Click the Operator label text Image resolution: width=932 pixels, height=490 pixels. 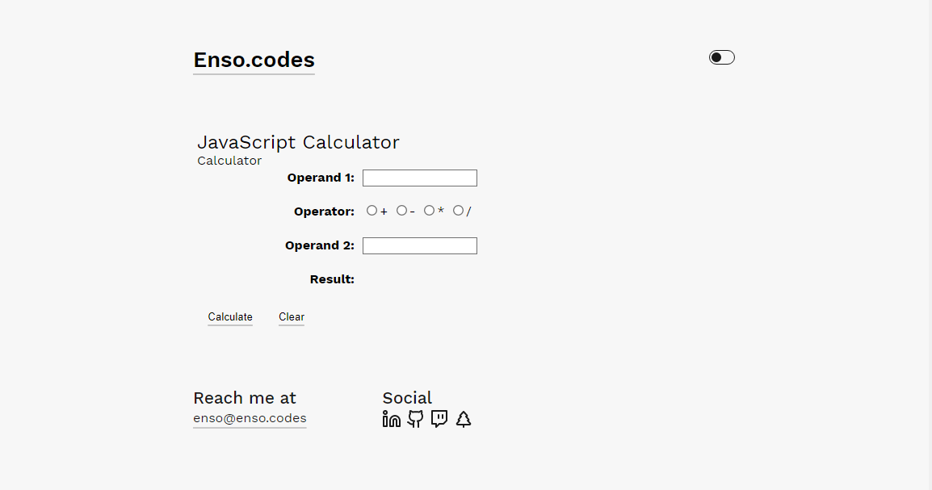point(324,211)
